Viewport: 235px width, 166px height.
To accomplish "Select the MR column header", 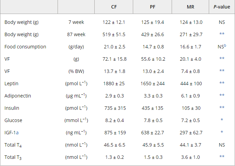I will point(190,7).
